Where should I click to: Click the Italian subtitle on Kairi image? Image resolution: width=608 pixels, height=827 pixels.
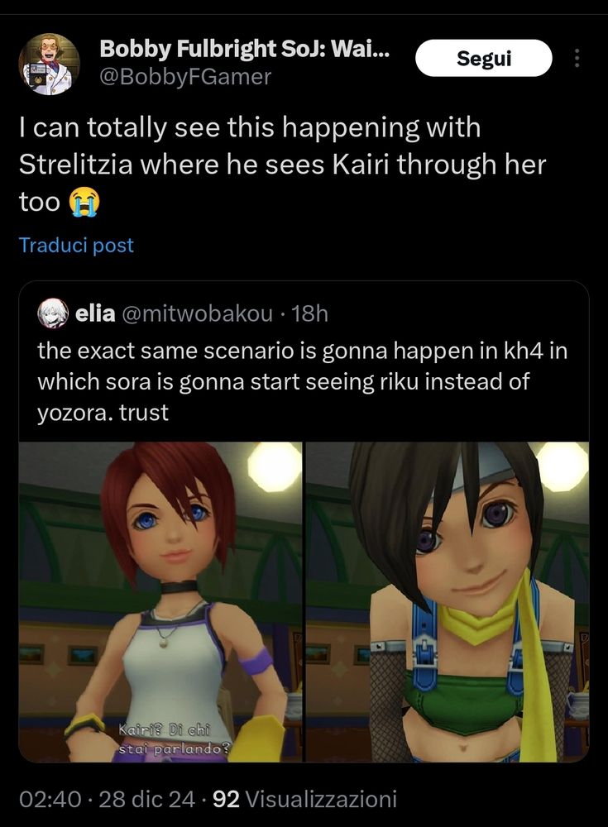(x=174, y=739)
